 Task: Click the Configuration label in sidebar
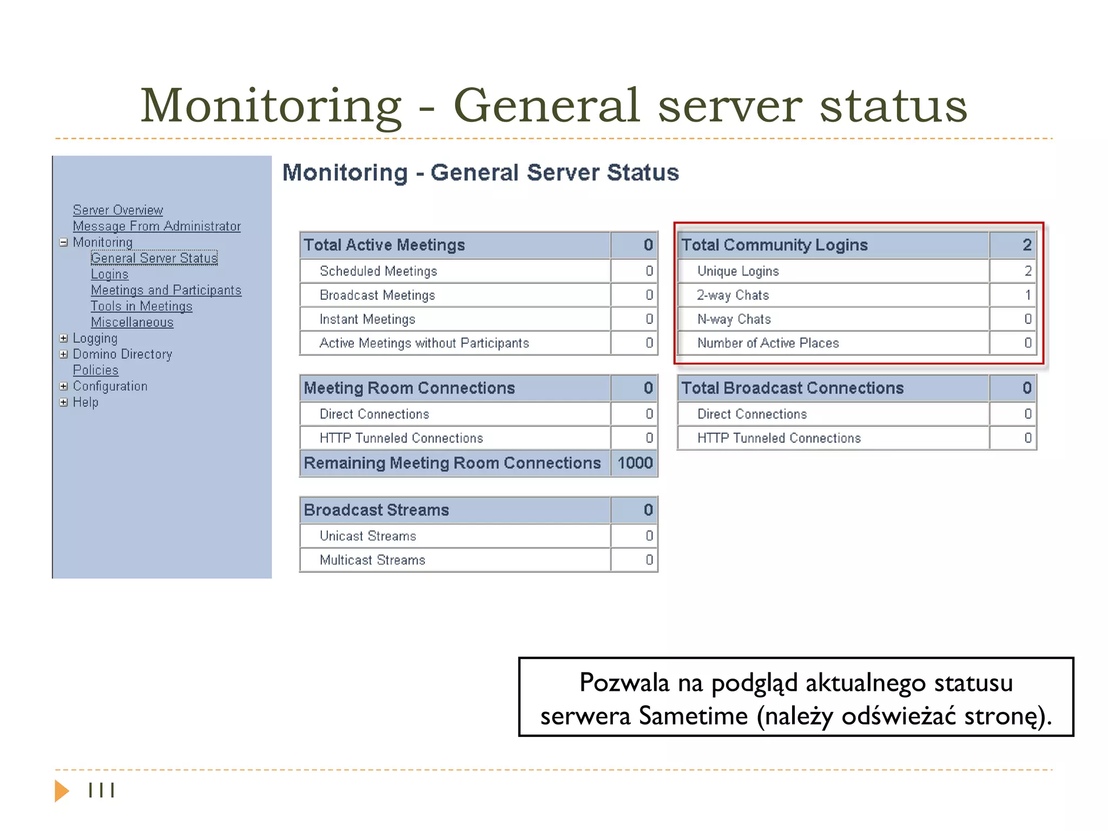pyautogui.click(x=110, y=386)
